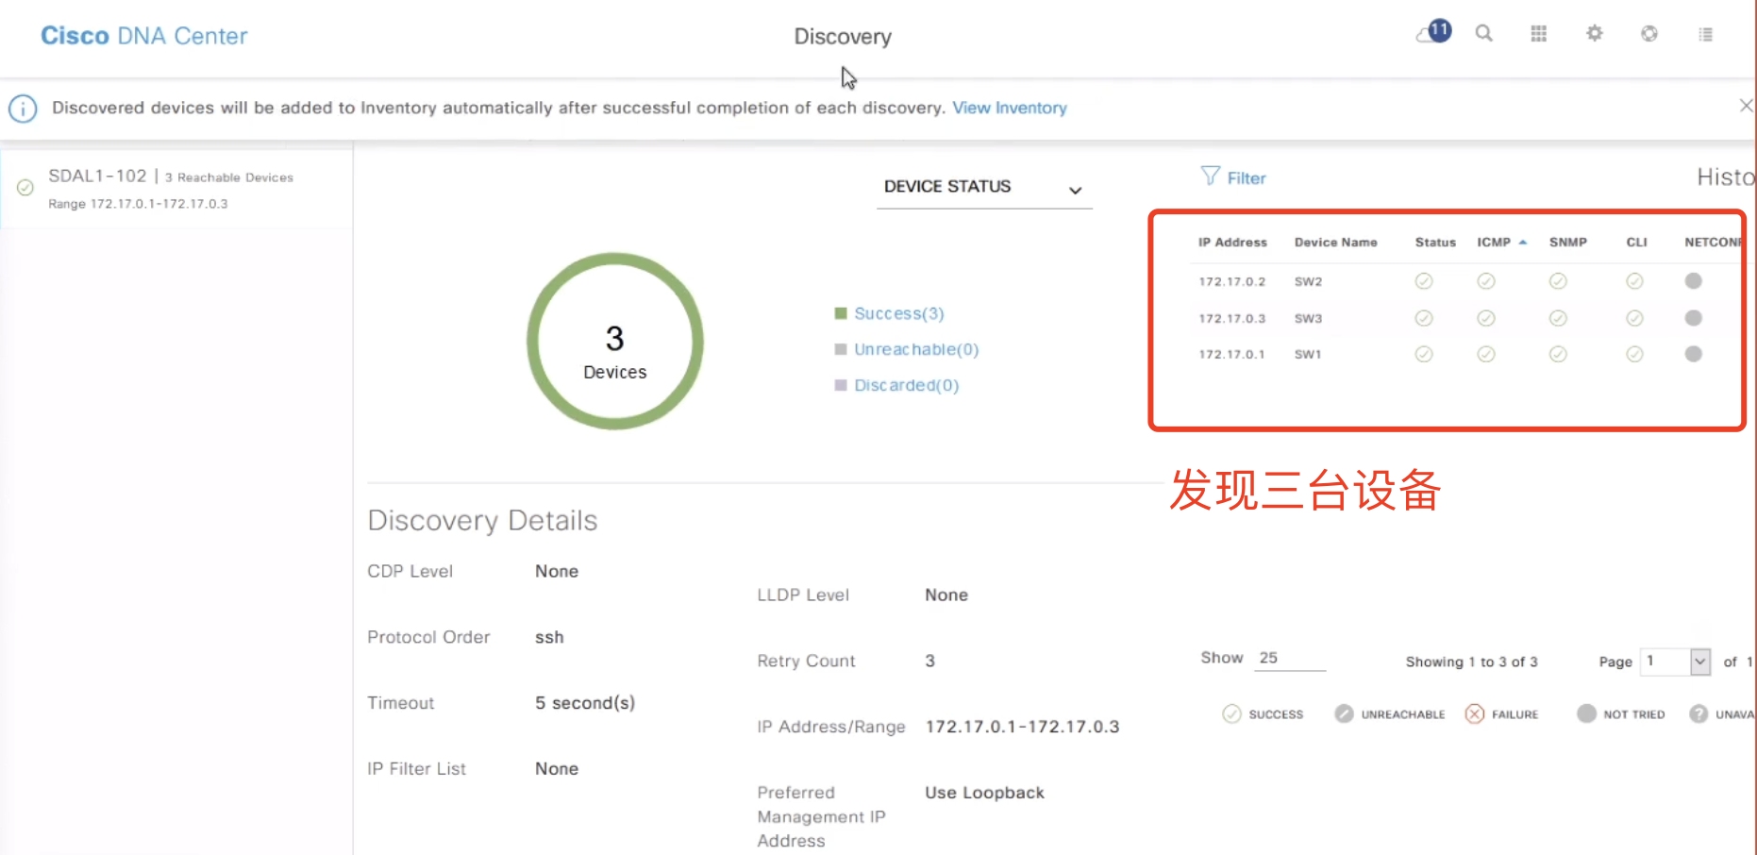This screenshot has height=855, width=1757.
Task: Sort by the SNMP column header
Action: (1568, 243)
